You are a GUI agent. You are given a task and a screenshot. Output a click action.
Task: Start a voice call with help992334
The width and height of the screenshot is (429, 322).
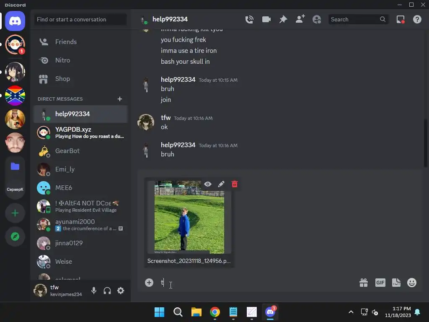249,19
